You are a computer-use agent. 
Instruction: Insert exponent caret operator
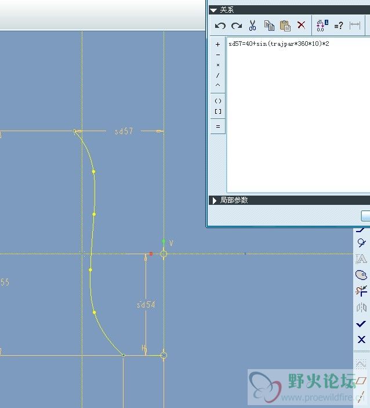coord(217,85)
